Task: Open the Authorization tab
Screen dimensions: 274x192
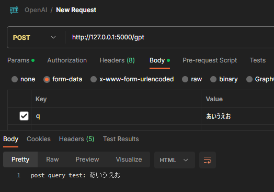Action: tap(67, 60)
